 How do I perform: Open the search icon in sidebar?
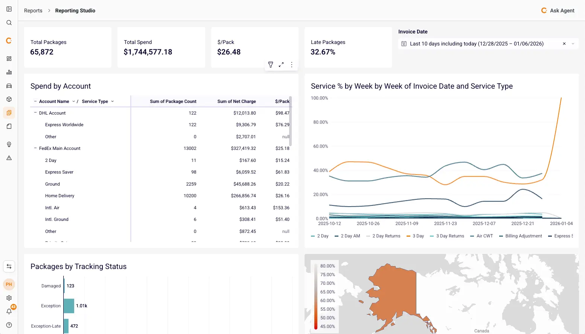(x=9, y=23)
